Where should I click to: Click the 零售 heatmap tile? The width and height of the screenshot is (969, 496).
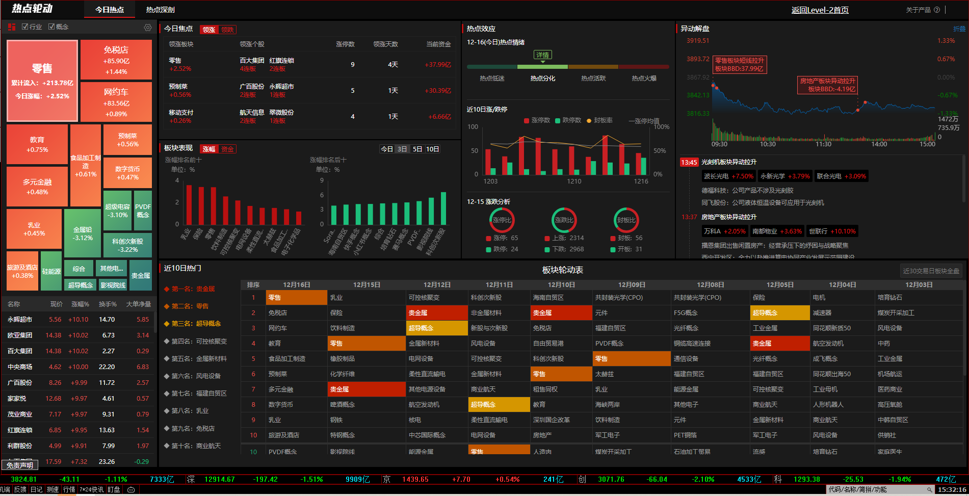[x=42, y=81]
